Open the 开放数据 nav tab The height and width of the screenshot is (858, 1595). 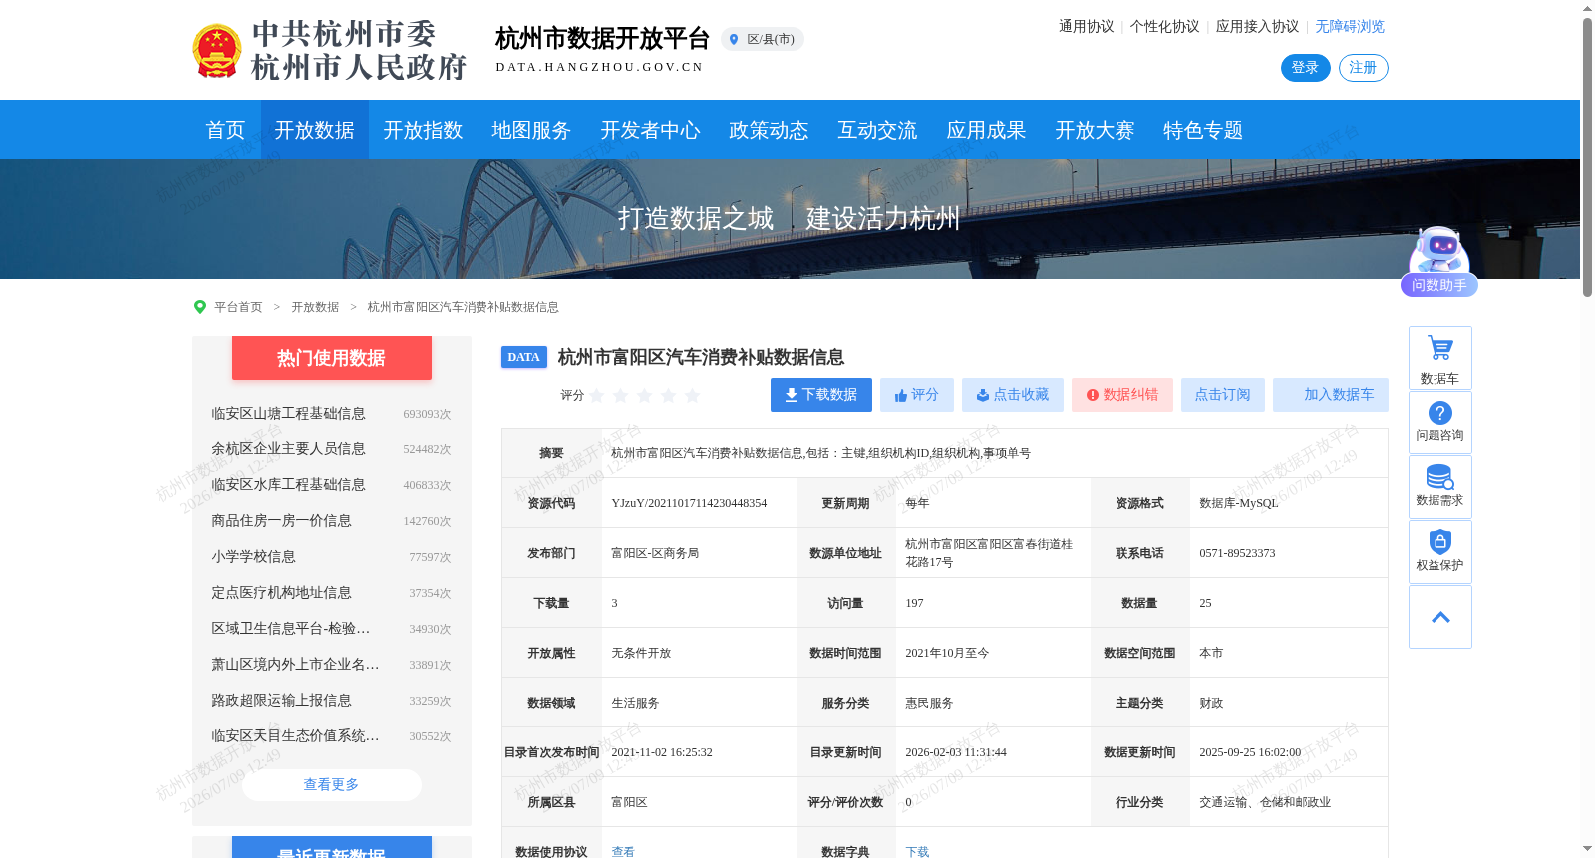coord(315,130)
